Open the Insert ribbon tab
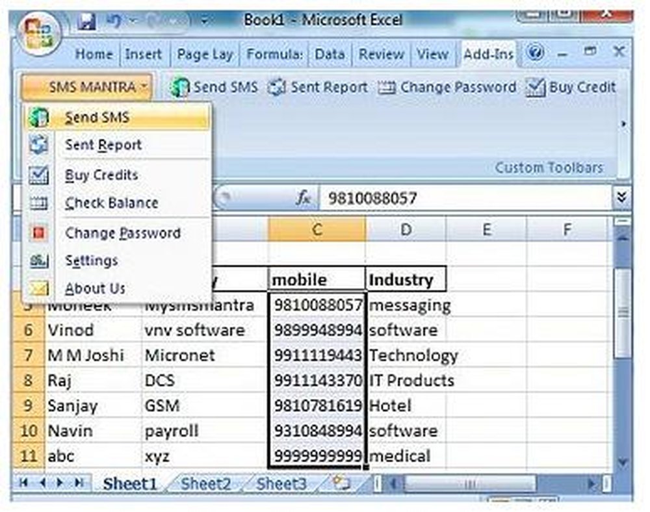The image size is (650, 512). pyautogui.click(x=144, y=55)
